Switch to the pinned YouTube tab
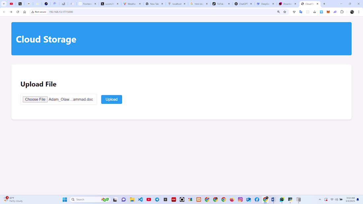 tap(11, 4)
